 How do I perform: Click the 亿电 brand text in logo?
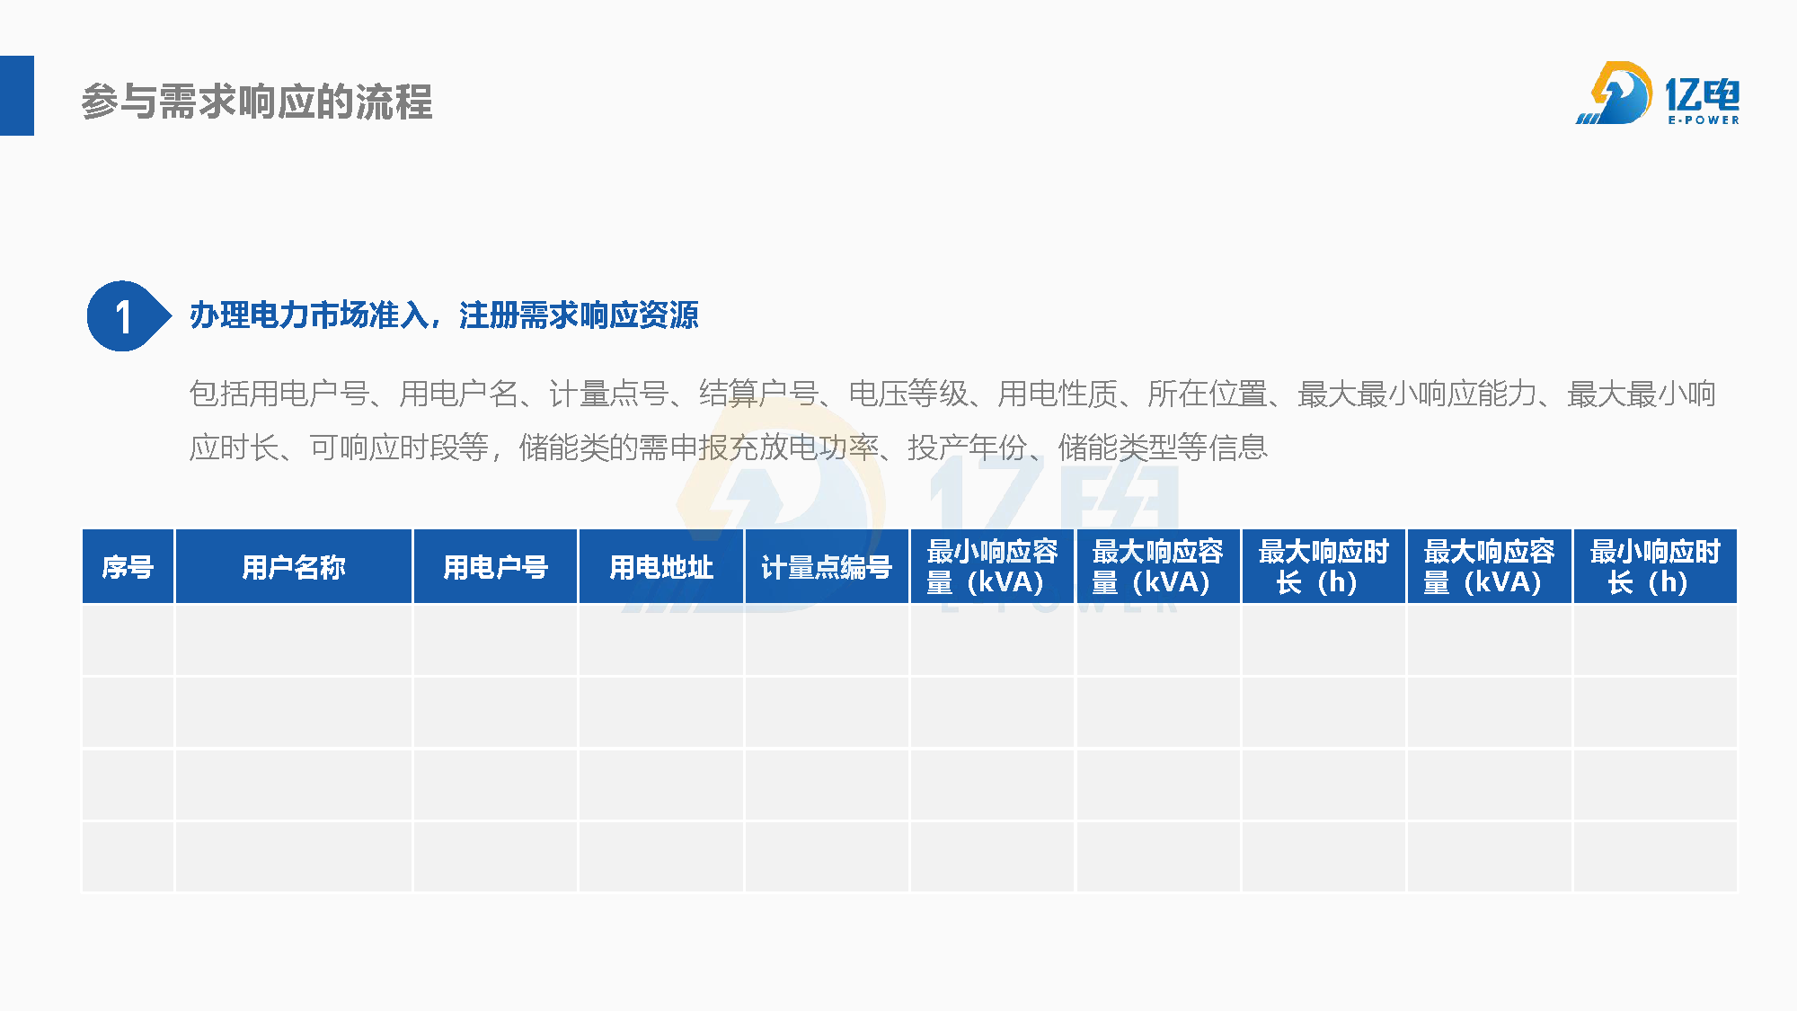click(1703, 94)
